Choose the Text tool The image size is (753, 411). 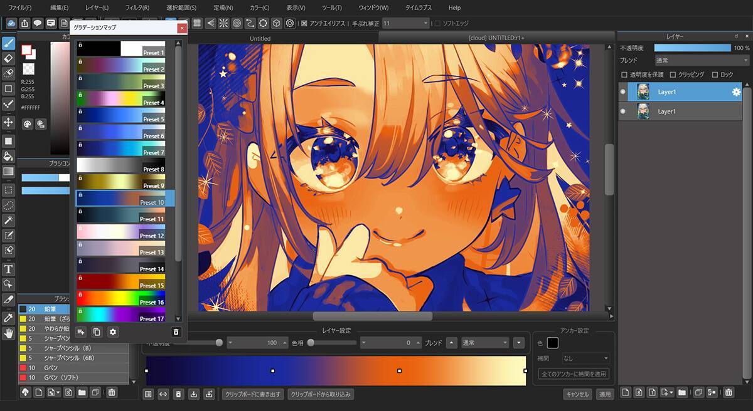9,269
